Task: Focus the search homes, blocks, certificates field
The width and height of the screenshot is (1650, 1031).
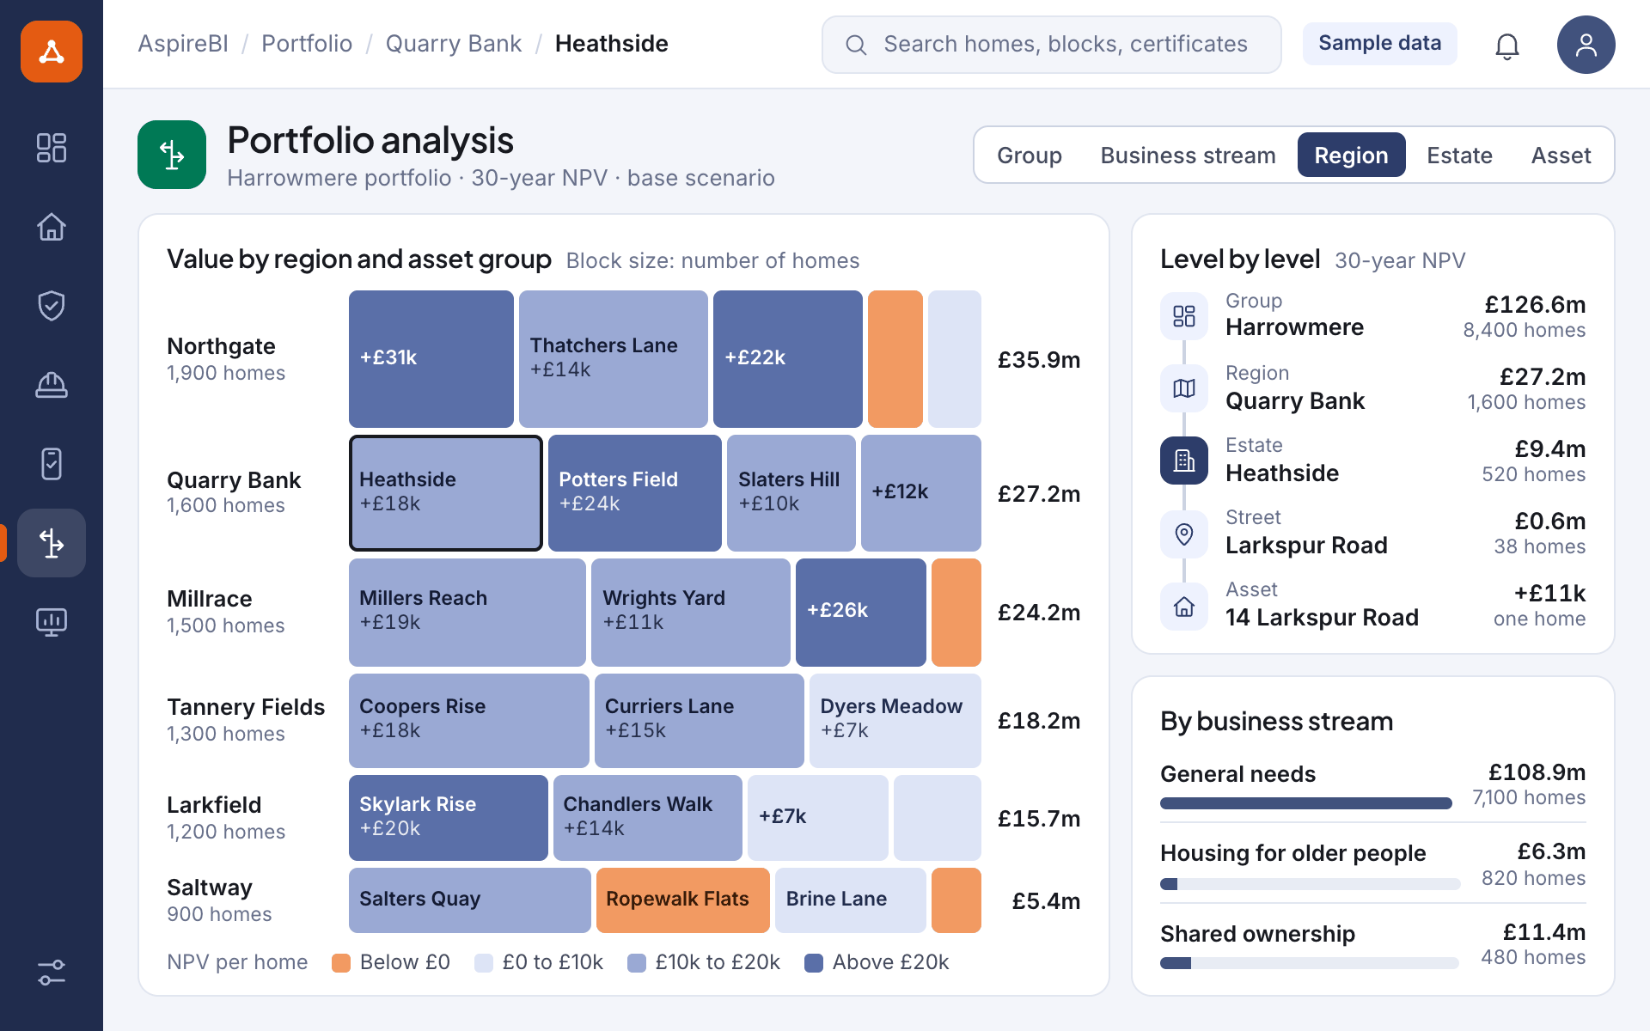Action: tap(1051, 45)
